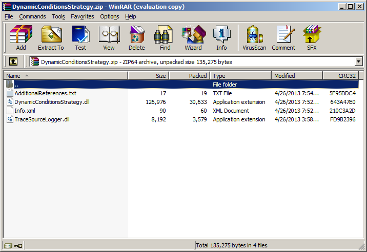The image size is (367, 252).
Task: Click TXT File type cell
Action: 222,93
